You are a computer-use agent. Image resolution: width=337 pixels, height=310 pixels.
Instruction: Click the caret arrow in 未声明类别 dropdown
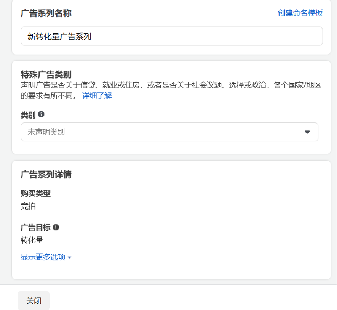[x=307, y=132]
